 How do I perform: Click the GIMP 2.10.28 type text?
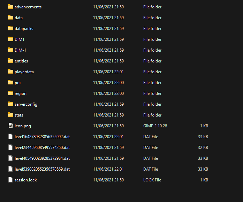click(155, 126)
